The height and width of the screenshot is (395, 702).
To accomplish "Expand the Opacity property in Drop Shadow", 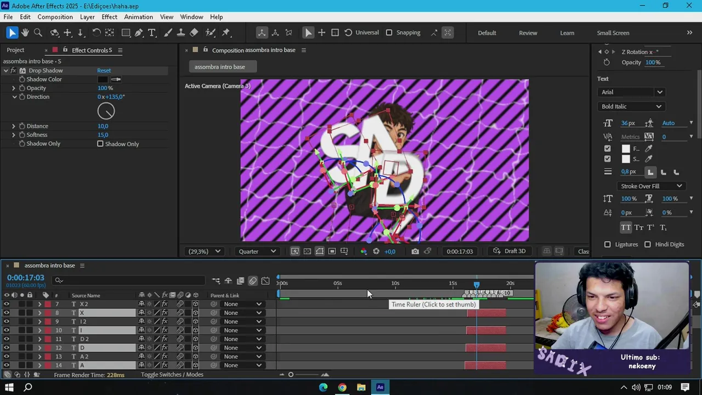I will (x=14, y=88).
